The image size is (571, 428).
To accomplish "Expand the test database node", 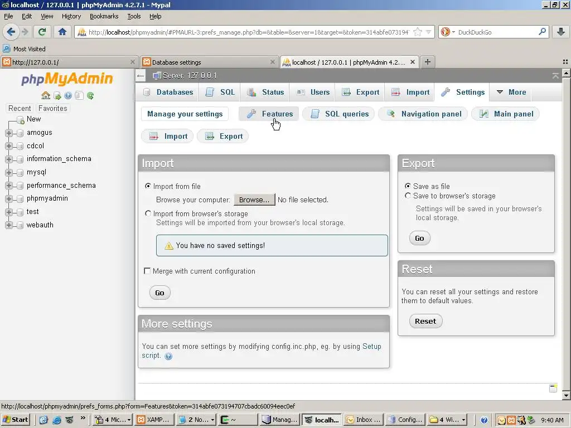I will (x=9, y=212).
